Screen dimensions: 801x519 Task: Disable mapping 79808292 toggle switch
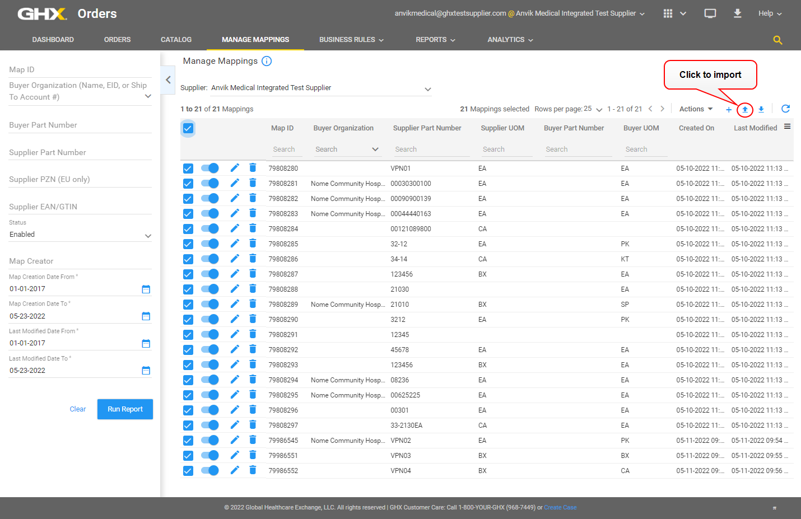pos(210,349)
